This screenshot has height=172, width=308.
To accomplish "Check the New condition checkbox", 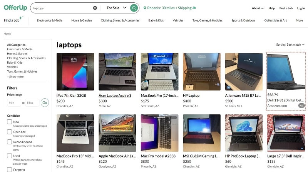I will pyautogui.click(x=9, y=122).
